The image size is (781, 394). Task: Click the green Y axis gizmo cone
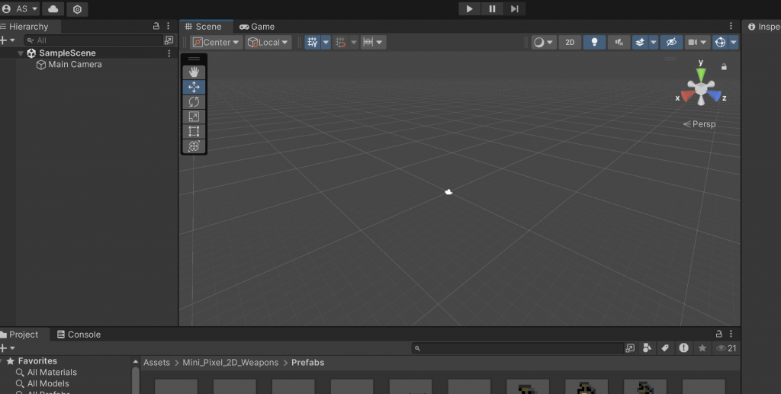click(x=701, y=75)
